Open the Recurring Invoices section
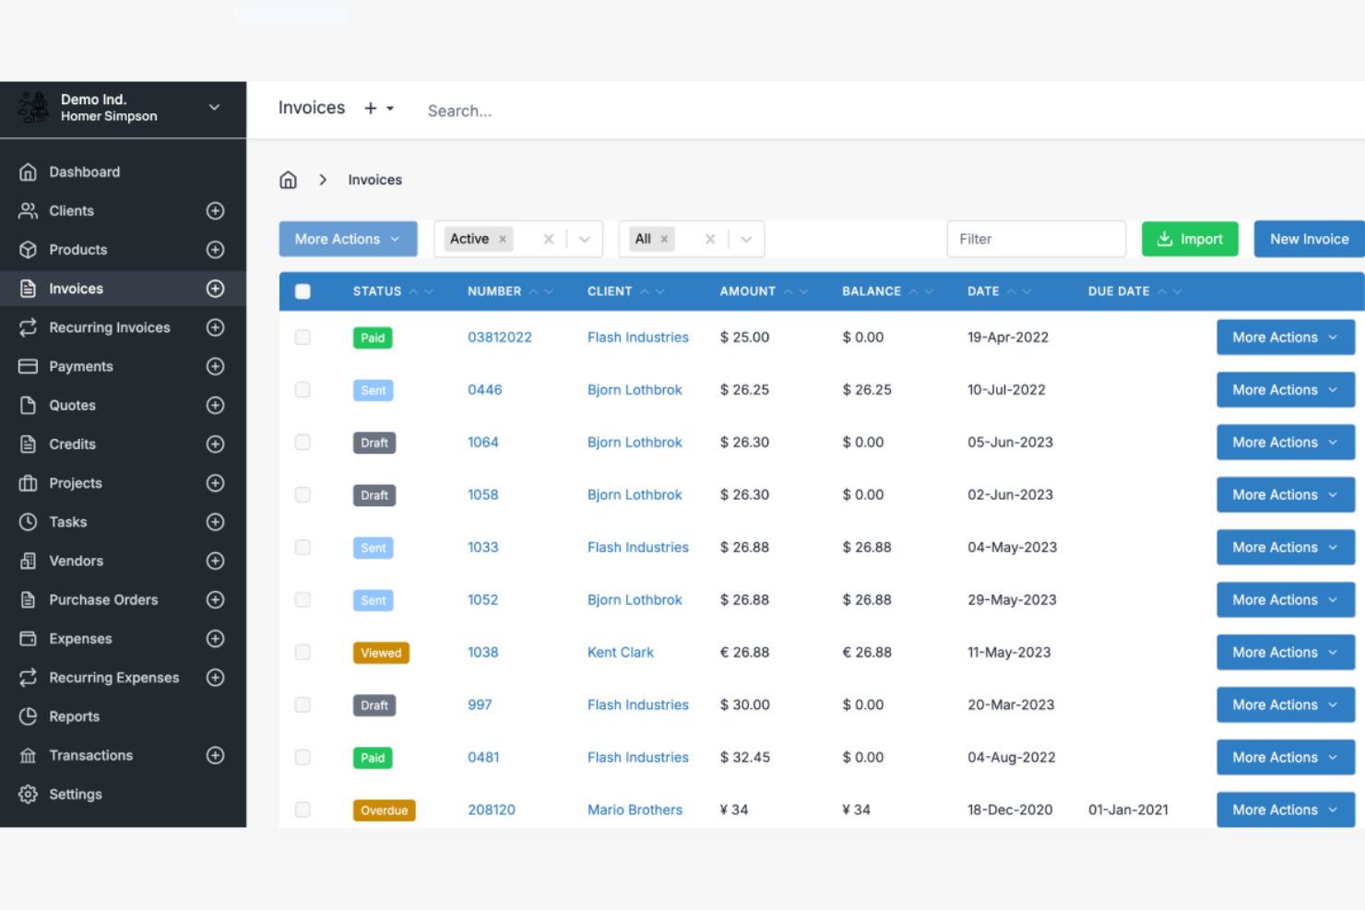1365x910 pixels. pos(108,327)
